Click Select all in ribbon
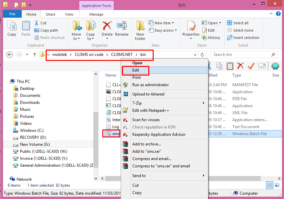The height and width of the screenshot is (199, 284). click(238, 23)
